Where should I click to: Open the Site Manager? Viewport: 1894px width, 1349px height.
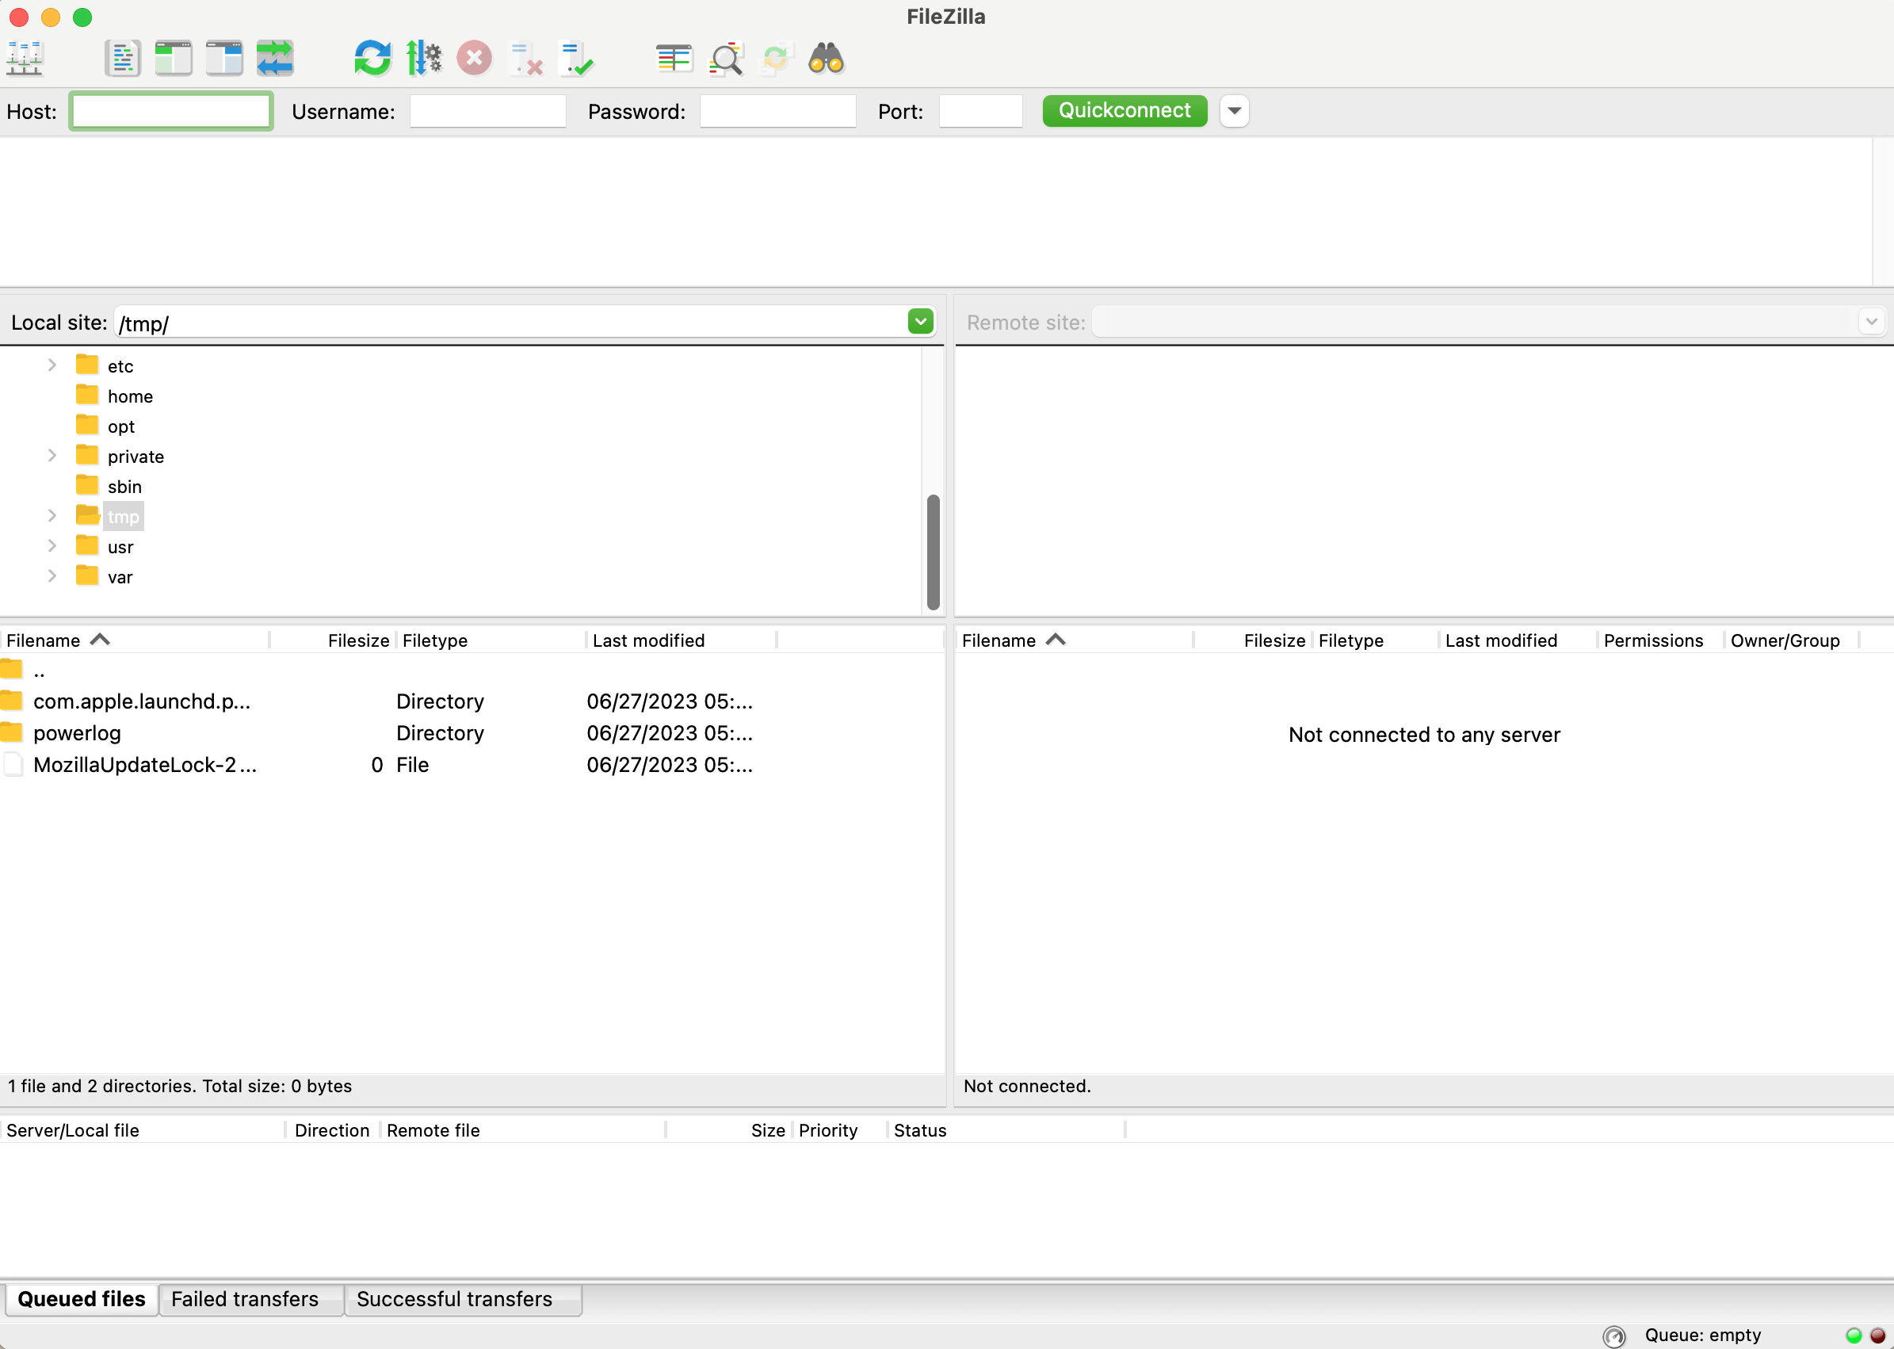(22, 58)
